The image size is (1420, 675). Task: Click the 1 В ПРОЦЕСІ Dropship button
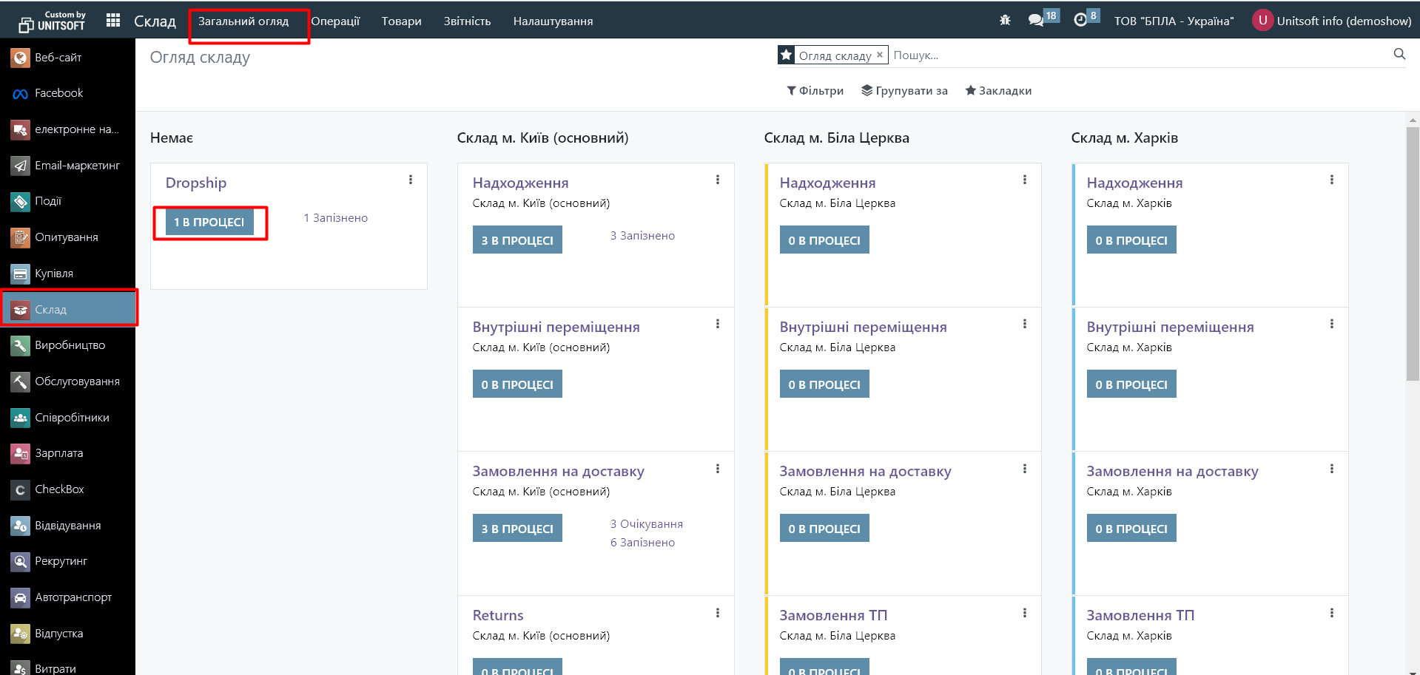click(209, 223)
